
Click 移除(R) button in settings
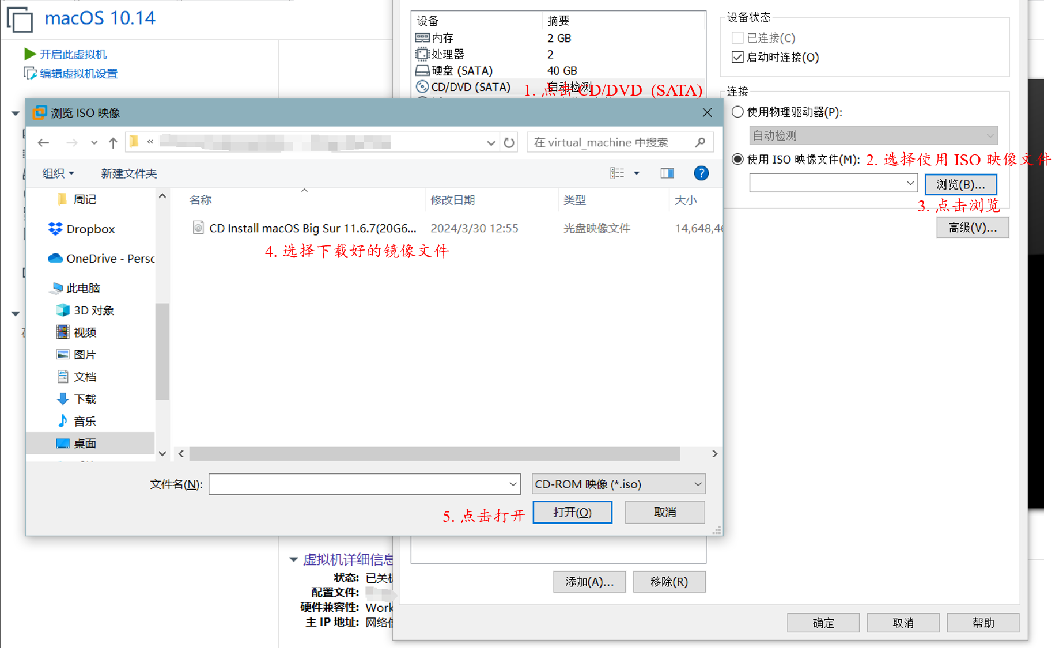[x=669, y=582]
